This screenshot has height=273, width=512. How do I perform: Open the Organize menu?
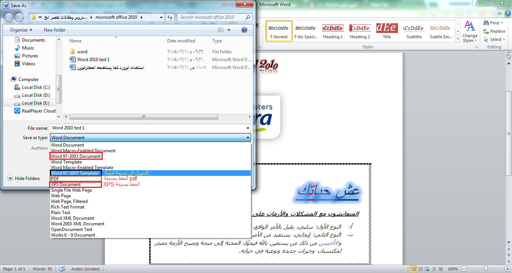click(x=21, y=30)
